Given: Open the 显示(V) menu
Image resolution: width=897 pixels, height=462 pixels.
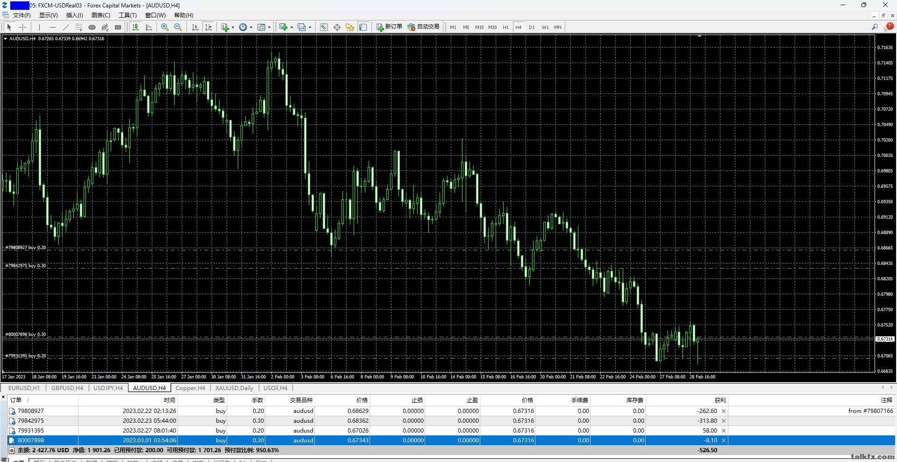Looking at the screenshot, I should point(49,15).
